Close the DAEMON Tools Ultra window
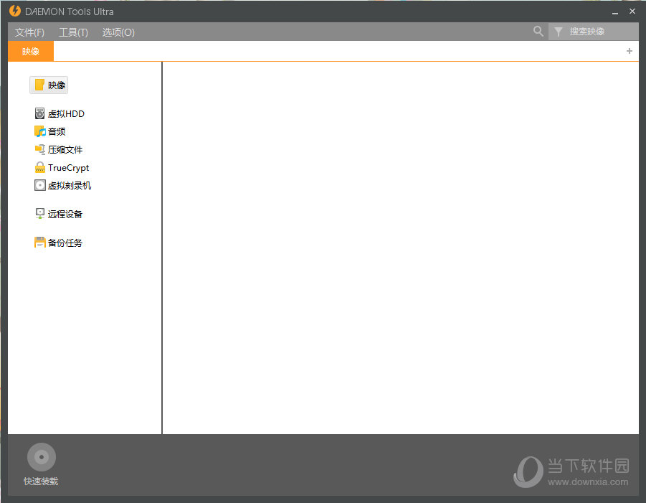Viewport: 646px width, 503px height. tap(632, 11)
